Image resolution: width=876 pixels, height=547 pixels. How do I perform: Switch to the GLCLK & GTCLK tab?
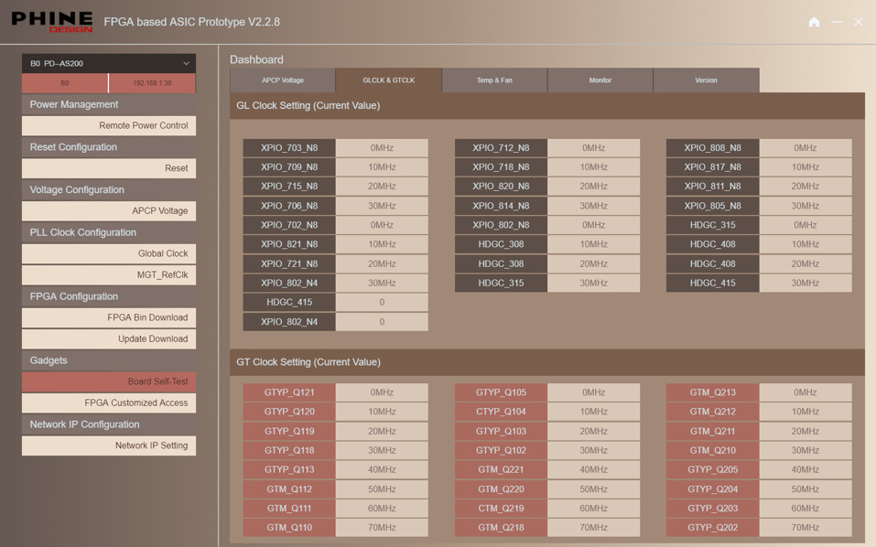(x=389, y=80)
